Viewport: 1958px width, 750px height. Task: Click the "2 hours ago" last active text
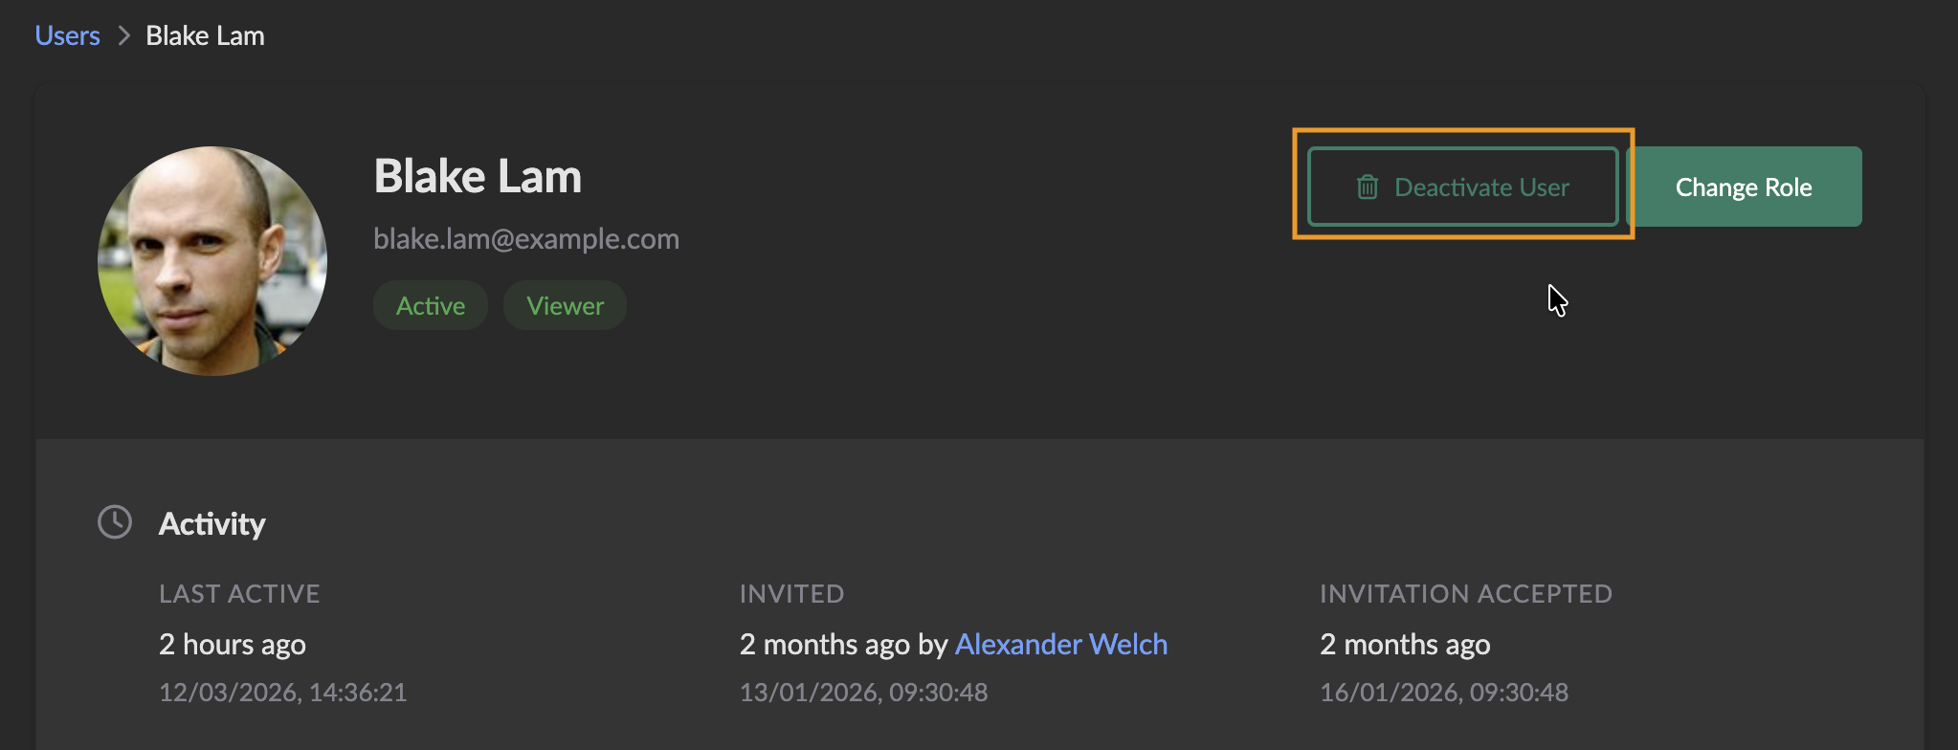233,645
